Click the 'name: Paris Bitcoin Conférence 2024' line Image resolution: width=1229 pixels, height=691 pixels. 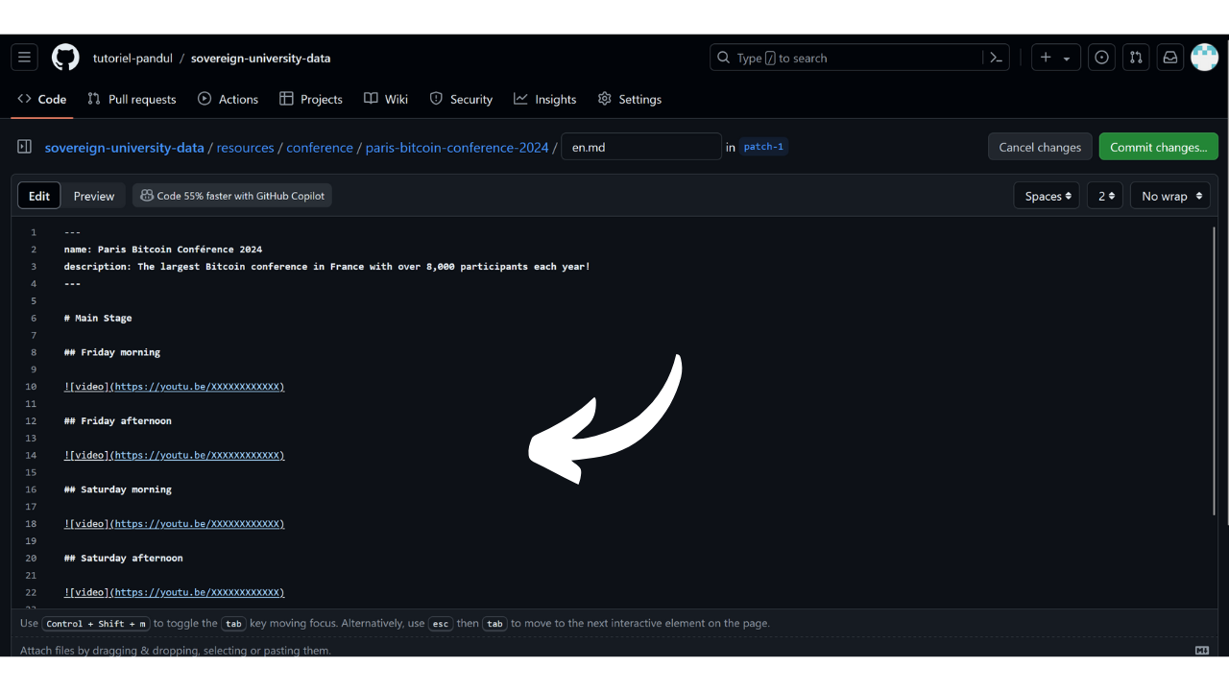(x=163, y=249)
